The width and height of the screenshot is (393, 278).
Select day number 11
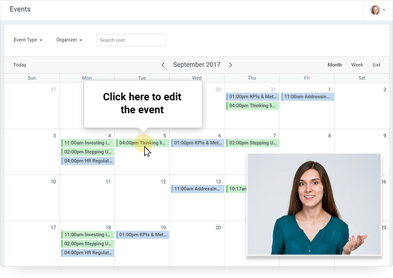pyautogui.click(x=108, y=182)
